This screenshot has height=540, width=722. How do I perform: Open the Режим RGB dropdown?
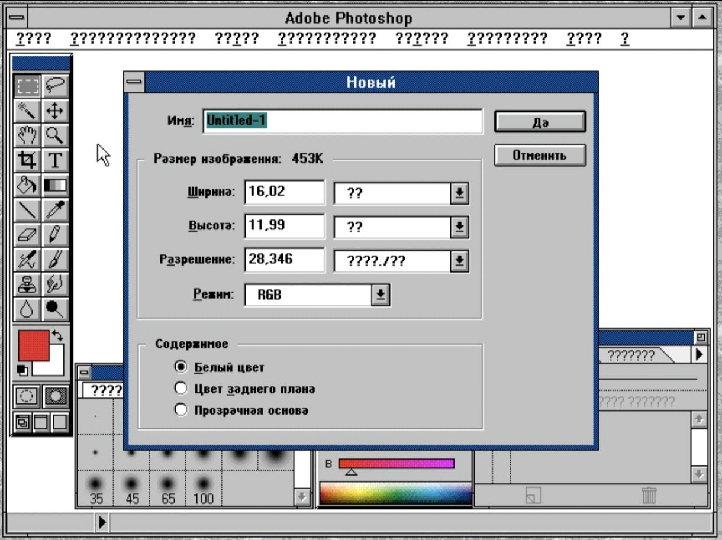coord(381,295)
